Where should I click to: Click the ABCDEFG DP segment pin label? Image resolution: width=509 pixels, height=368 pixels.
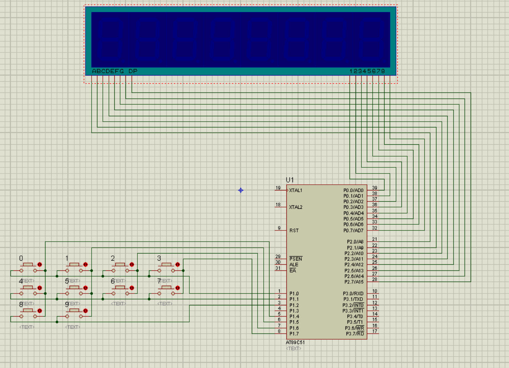115,71
